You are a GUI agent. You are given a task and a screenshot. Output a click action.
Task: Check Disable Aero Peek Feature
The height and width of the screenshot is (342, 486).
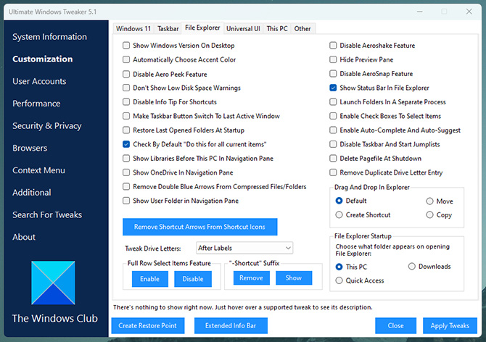coord(126,74)
